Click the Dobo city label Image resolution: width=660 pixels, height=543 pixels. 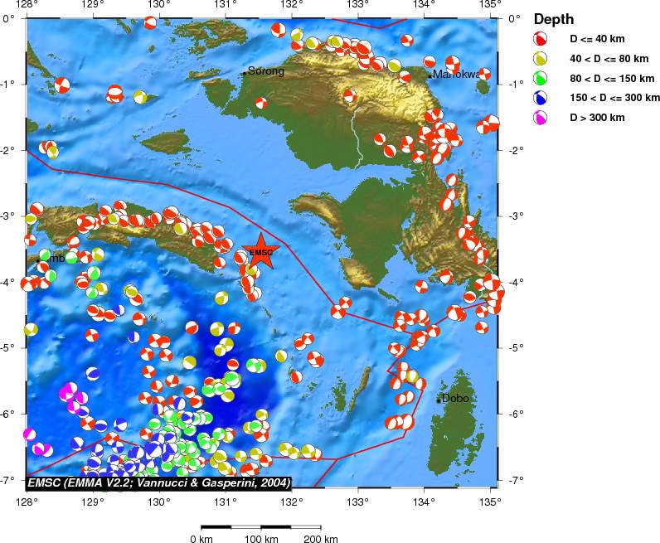[456, 398]
